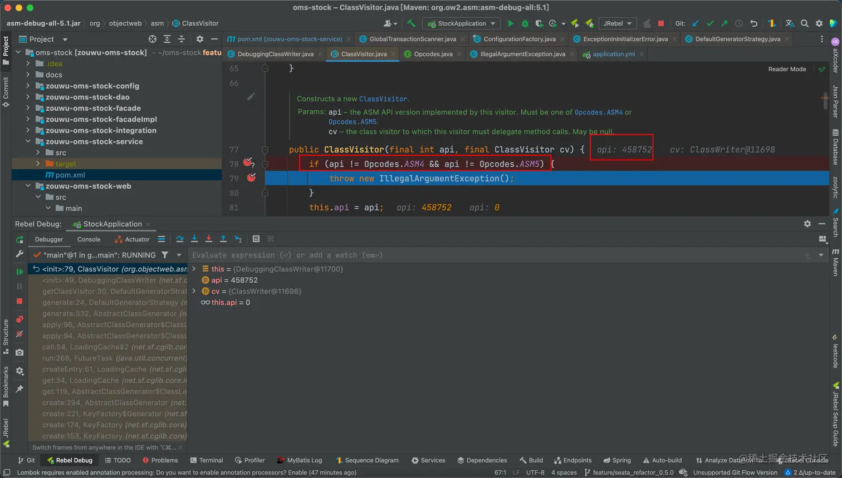Toggle the Project tool window stripe button
The width and height of the screenshot is (842, 478).
(6, 51)
